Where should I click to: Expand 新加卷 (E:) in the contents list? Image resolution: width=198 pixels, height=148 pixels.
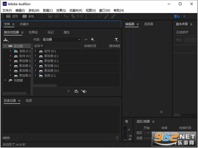36,56
